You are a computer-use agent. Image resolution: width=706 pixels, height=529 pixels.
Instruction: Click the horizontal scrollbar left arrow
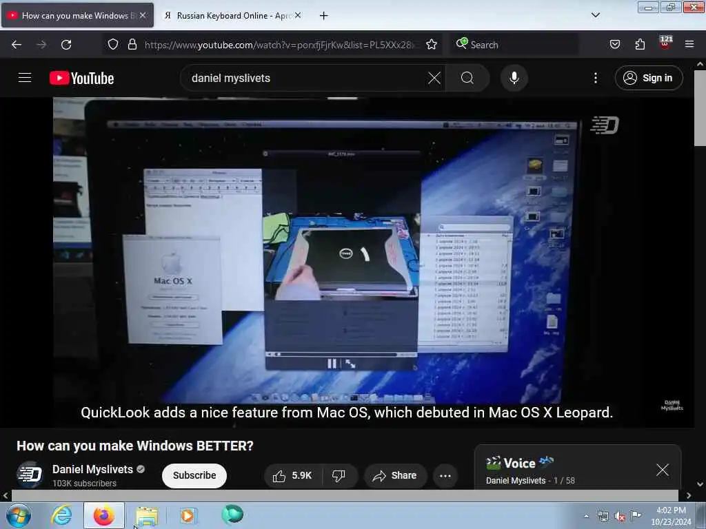[6, 495]
